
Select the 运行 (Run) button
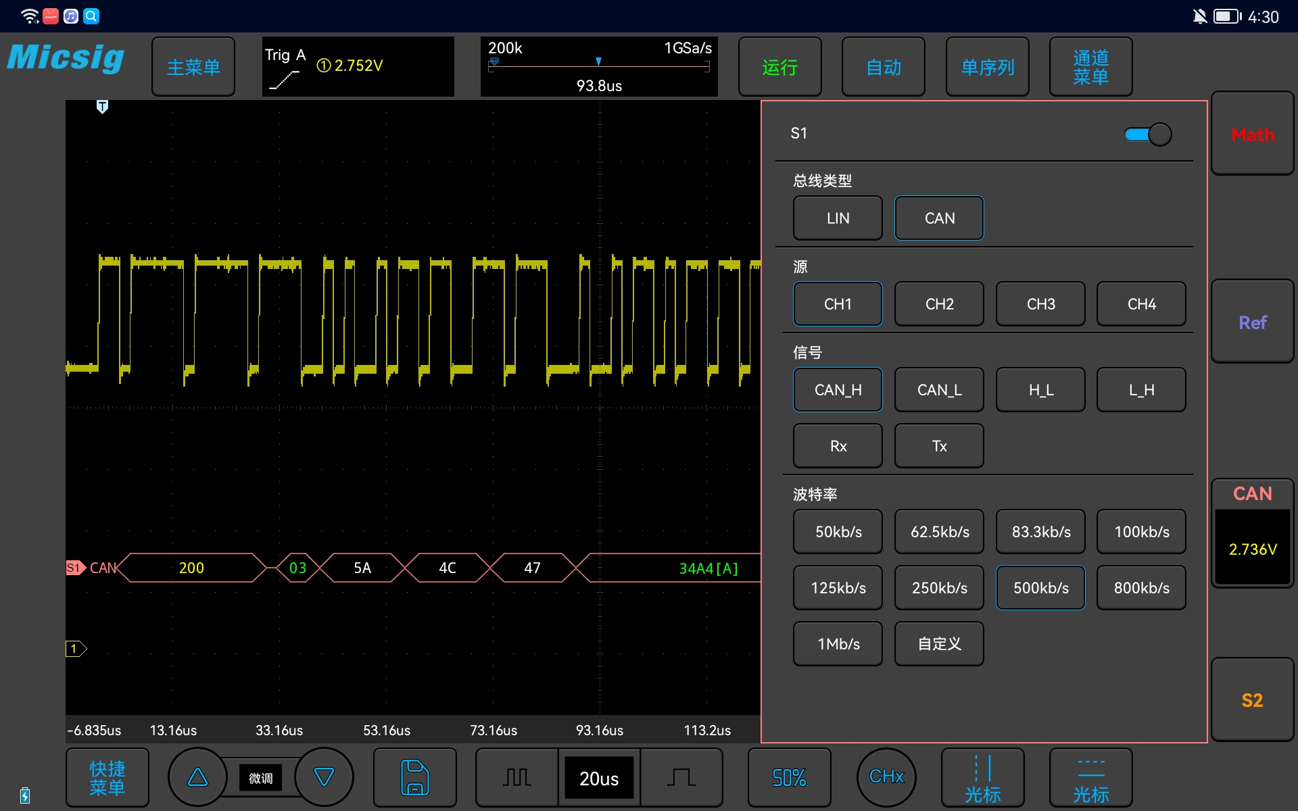coord(778,66)
